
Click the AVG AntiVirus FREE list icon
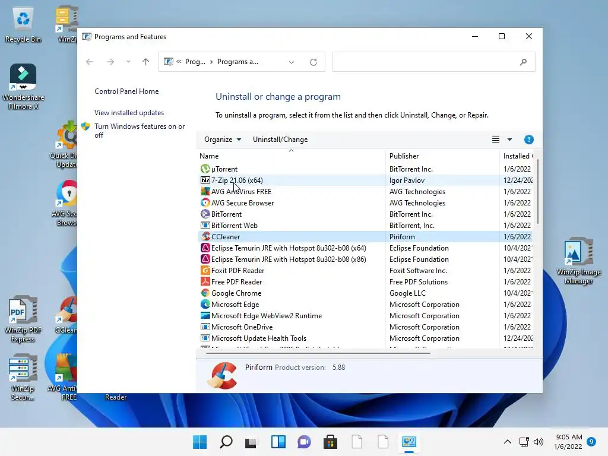205,192
